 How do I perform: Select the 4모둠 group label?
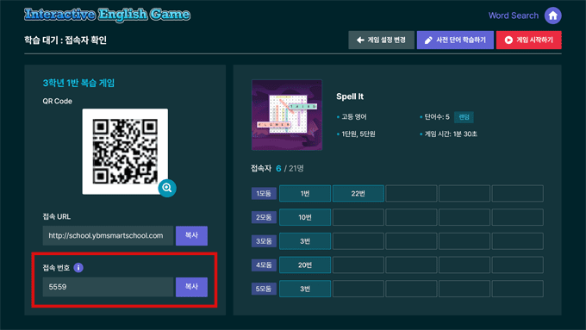[x=264, y=265]
